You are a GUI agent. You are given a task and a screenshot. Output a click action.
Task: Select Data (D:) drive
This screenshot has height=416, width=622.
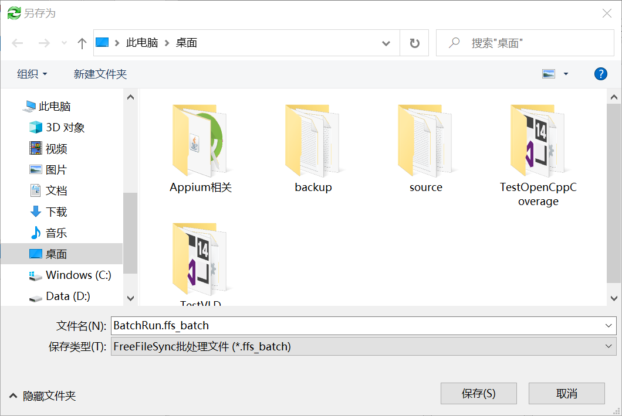click(x=59, y=296)
